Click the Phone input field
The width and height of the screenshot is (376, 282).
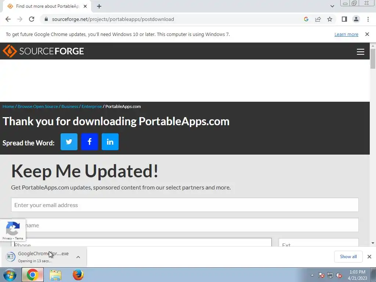point(141,242)
